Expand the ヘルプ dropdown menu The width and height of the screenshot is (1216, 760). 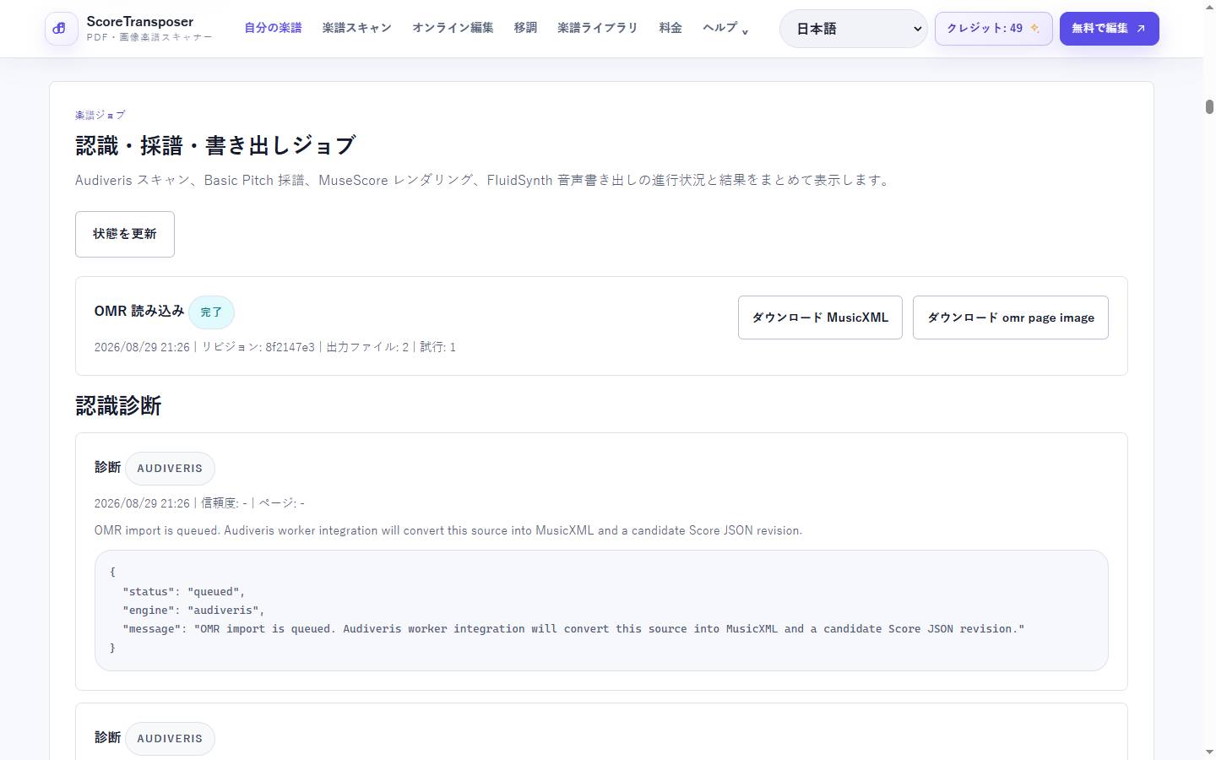click(725, 28)
